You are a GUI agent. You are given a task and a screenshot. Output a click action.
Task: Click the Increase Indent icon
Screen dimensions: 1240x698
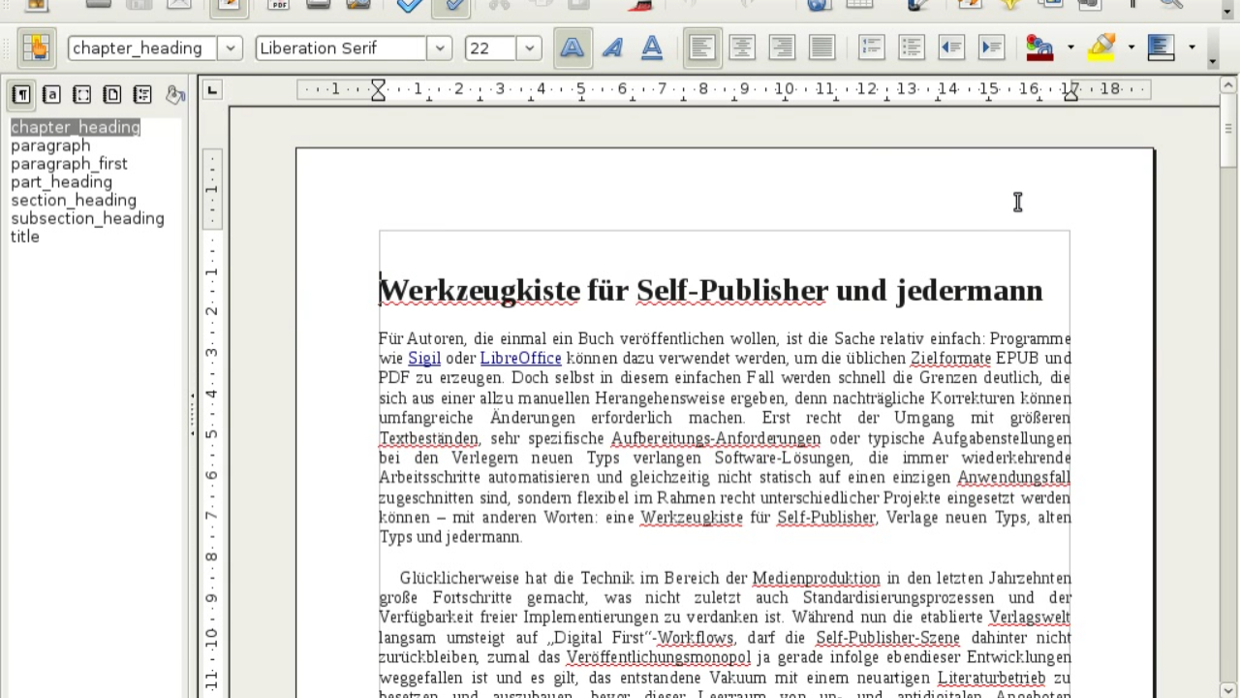(991, 48)
